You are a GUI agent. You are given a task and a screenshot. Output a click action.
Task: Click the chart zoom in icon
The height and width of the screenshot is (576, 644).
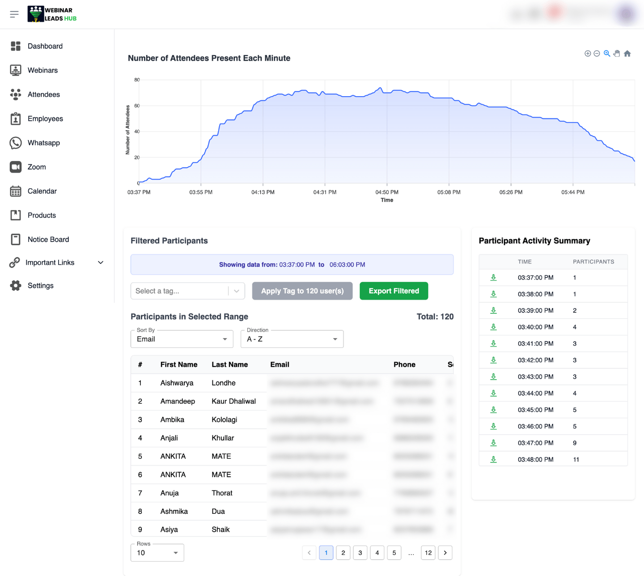coord(588,54)
